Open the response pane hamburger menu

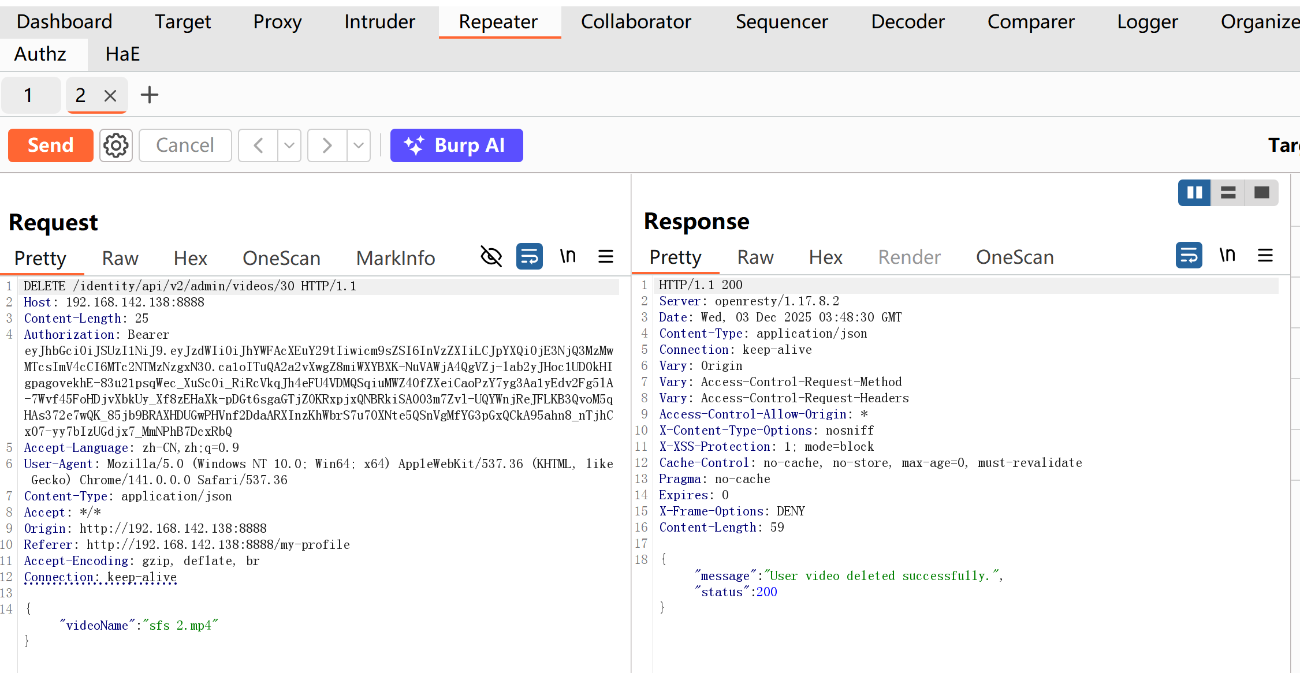[x=1265, y=255]
